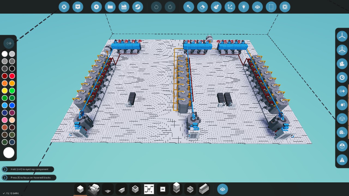Click the dimmed arrow icon above the color palette
The height and width of the screenshot is (196, 349).
tap(8, 43)
